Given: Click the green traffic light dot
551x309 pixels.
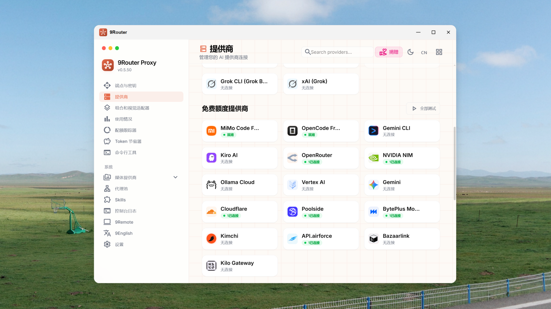Looking at the screenshot, I should [117, 48].
